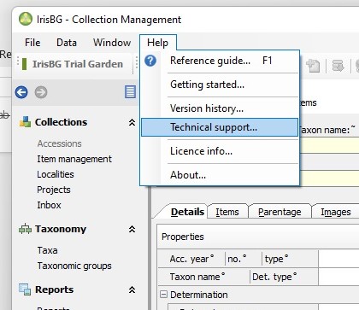Image resolution: width=359 pixels, height=310 pixels.
Task: Collapse the Collections section
Action: [x=132, y=122]
